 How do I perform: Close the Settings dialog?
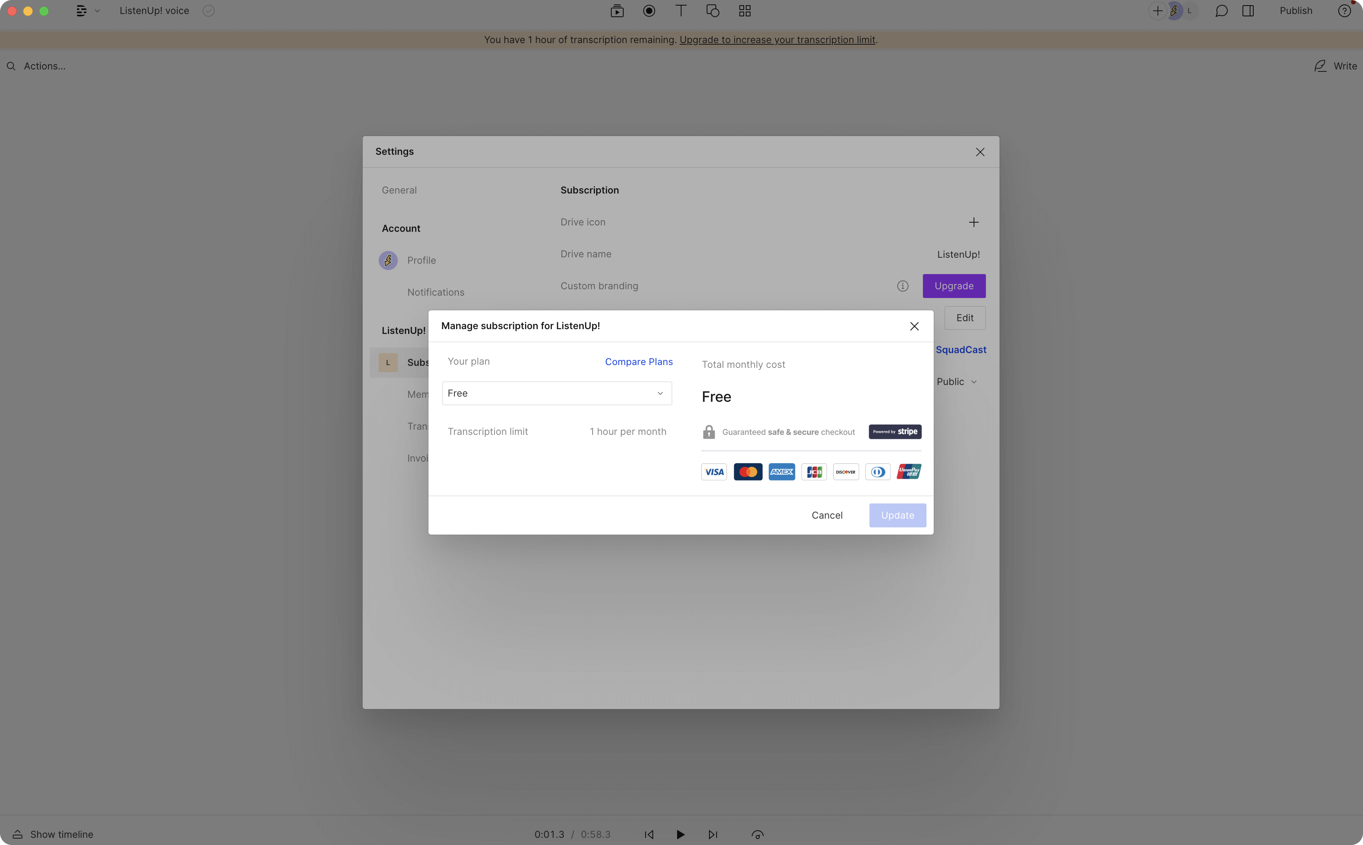click(980, 152)
